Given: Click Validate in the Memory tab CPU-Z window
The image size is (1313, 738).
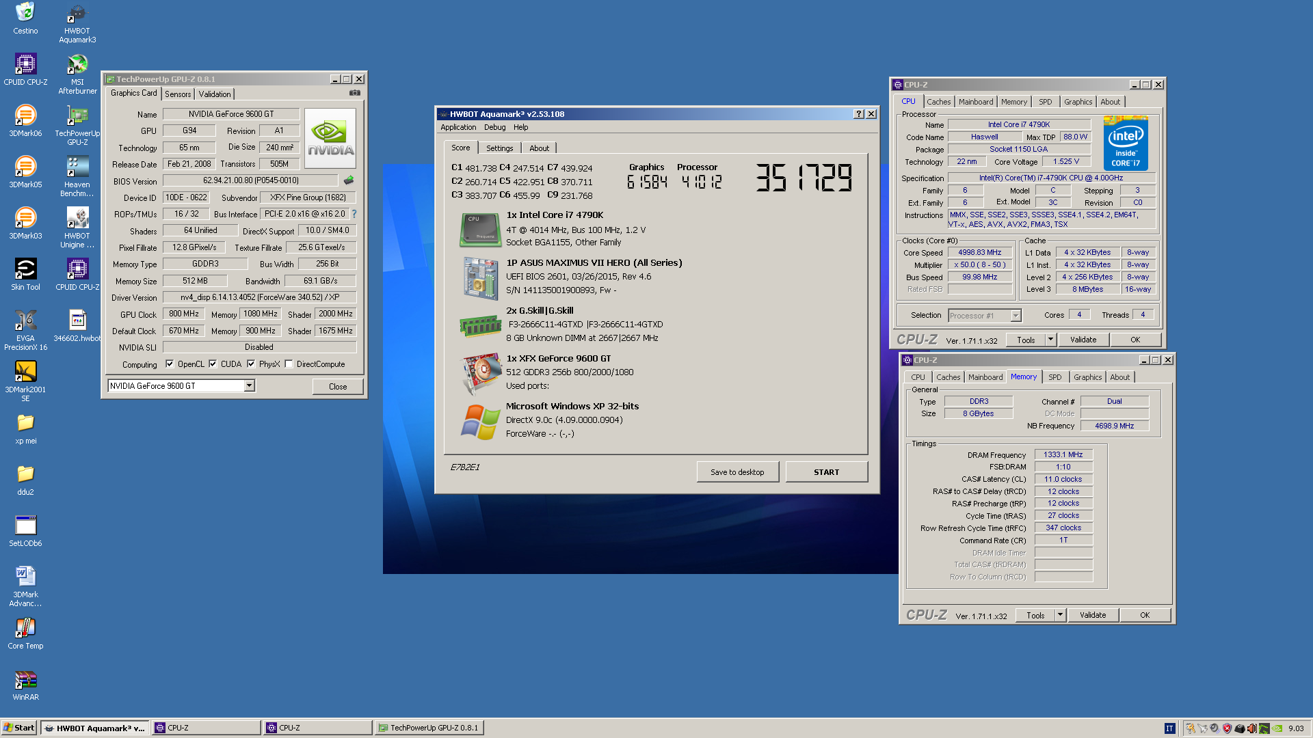Looking at the screenshot, I should [x=1093, y=615].
